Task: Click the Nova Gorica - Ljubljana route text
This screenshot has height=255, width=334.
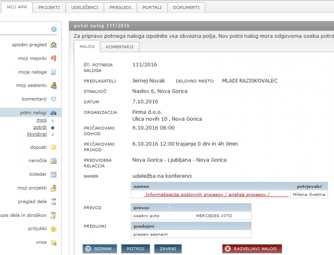Action: pyautogui.click(x=180, y=160)
